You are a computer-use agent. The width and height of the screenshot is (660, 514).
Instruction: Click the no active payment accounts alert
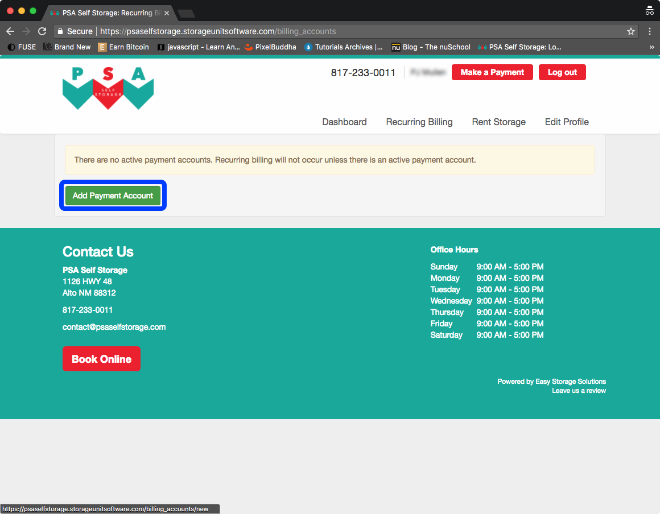329,160
